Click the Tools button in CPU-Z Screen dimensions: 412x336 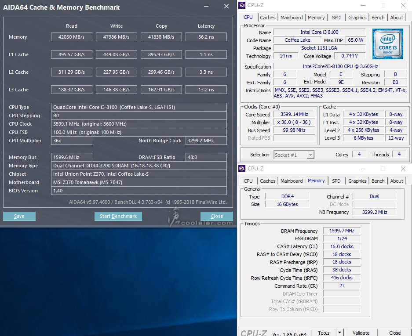pos(324,332)
